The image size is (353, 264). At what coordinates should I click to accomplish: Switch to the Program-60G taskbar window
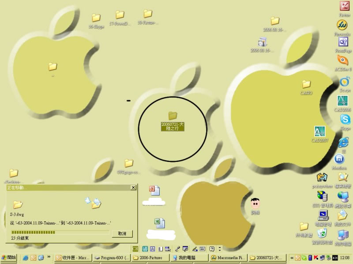[112, 258]
